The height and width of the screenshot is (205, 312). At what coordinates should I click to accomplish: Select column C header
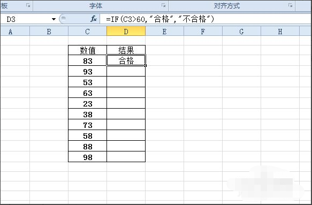point(87,32)
